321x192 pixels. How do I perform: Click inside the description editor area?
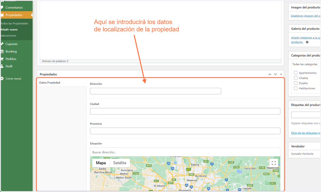[160, 29]
